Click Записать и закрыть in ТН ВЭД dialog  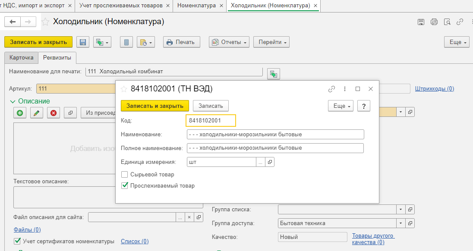pos(155,106)
